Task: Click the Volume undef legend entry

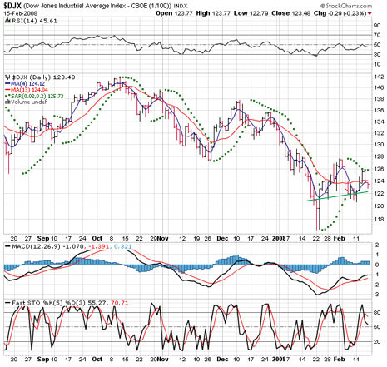Action: pos(28,102)
